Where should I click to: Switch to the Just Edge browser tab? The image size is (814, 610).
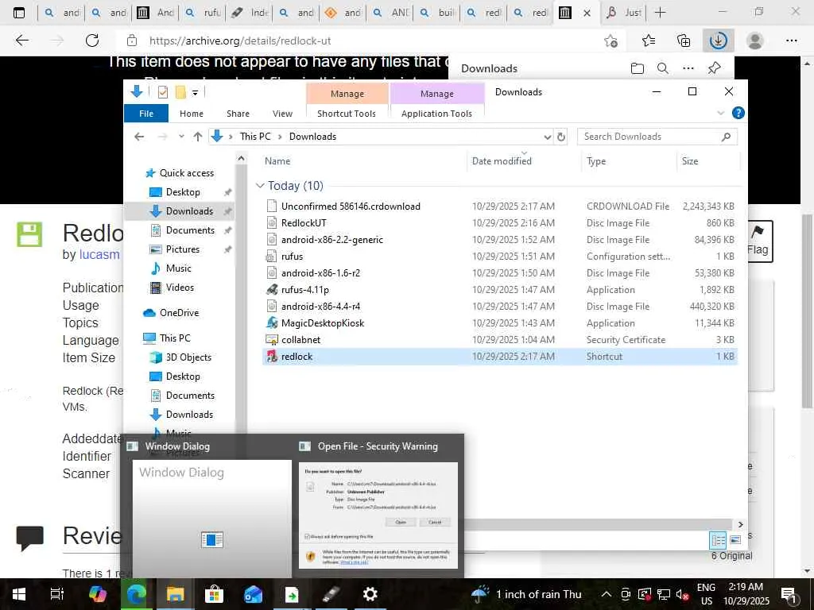pyautogui.click(x=623, y=13)
